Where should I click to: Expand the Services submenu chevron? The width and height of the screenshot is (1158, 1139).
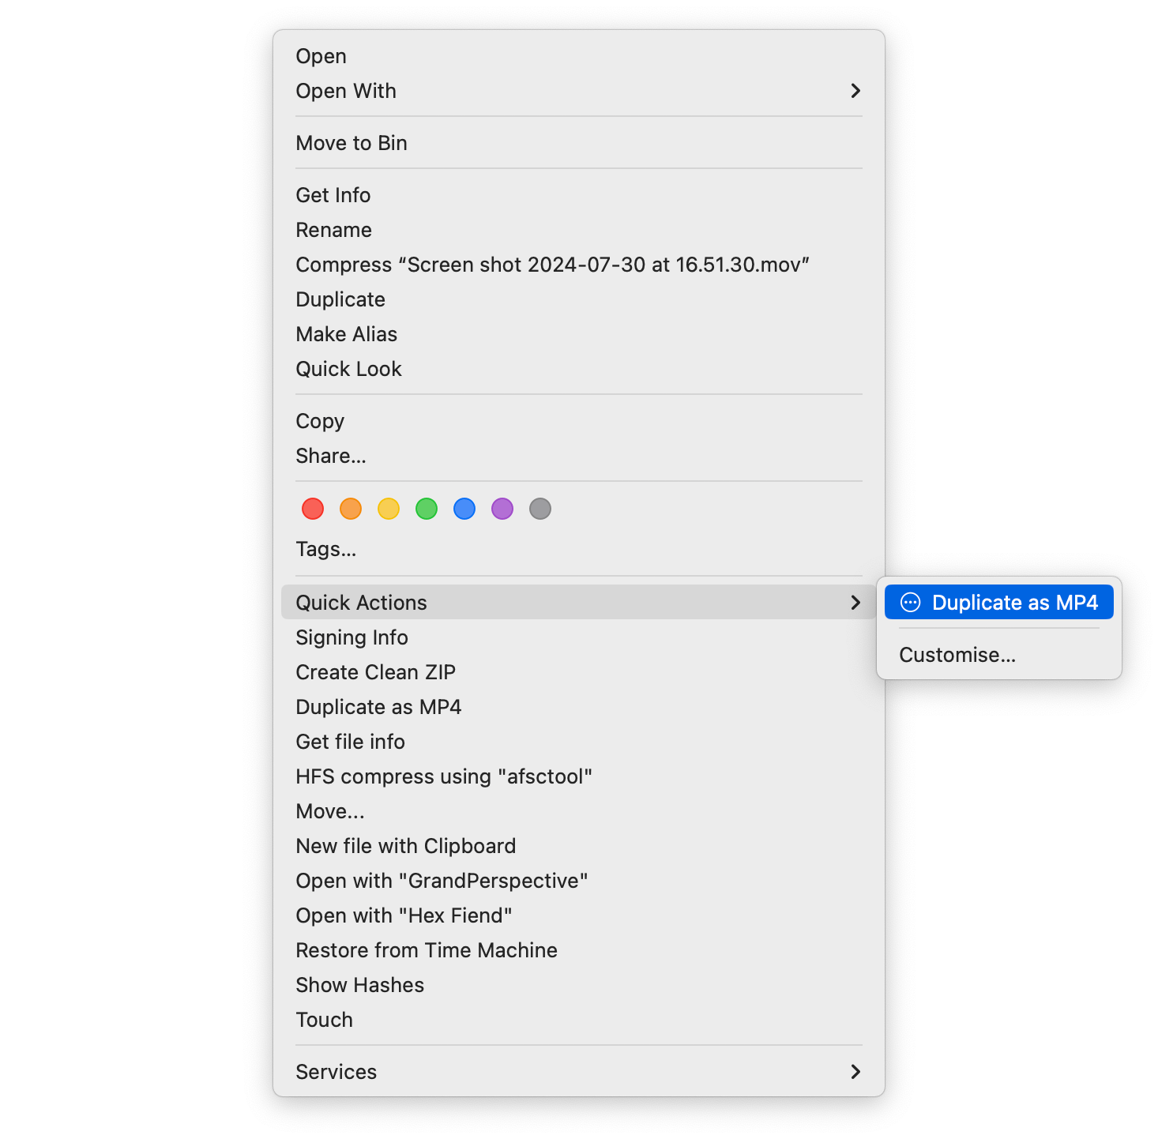coord(855,1072)
